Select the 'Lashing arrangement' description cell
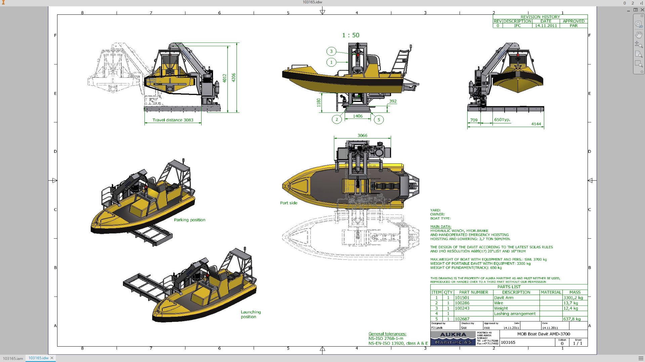645x362 pixels. point(516,314)
